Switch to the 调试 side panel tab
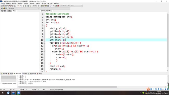The height and width of the screenshot is (95, 169). [x=14, y=11]
